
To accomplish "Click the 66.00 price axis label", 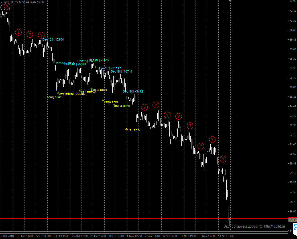I will pos(293,87).
